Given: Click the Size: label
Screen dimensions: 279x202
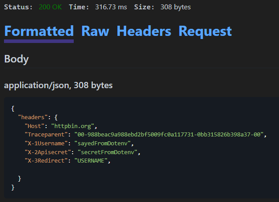Looking at the screenshot, I should (x=144, y=7).
